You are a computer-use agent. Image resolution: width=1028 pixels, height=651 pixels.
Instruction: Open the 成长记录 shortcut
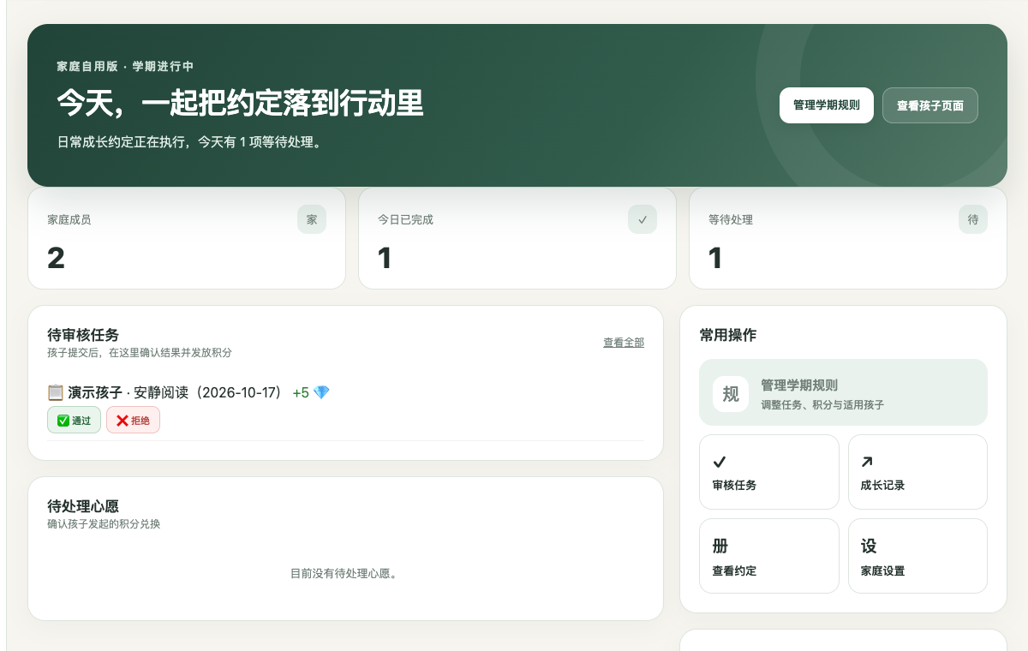pos(917,472)
